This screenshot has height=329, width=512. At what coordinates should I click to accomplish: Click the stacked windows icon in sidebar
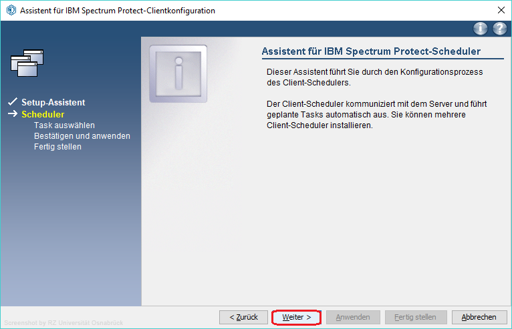27,63
